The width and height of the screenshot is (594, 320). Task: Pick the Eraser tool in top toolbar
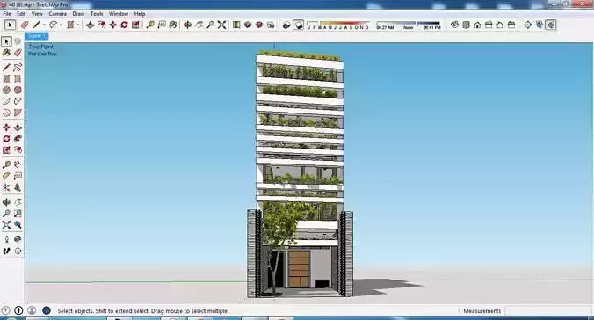click(25, 25)
